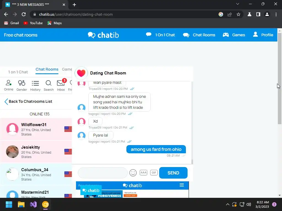Viewport: 282px width, 211px height.
Task: Show hidden system tray icons
Action: coord(227,204)
